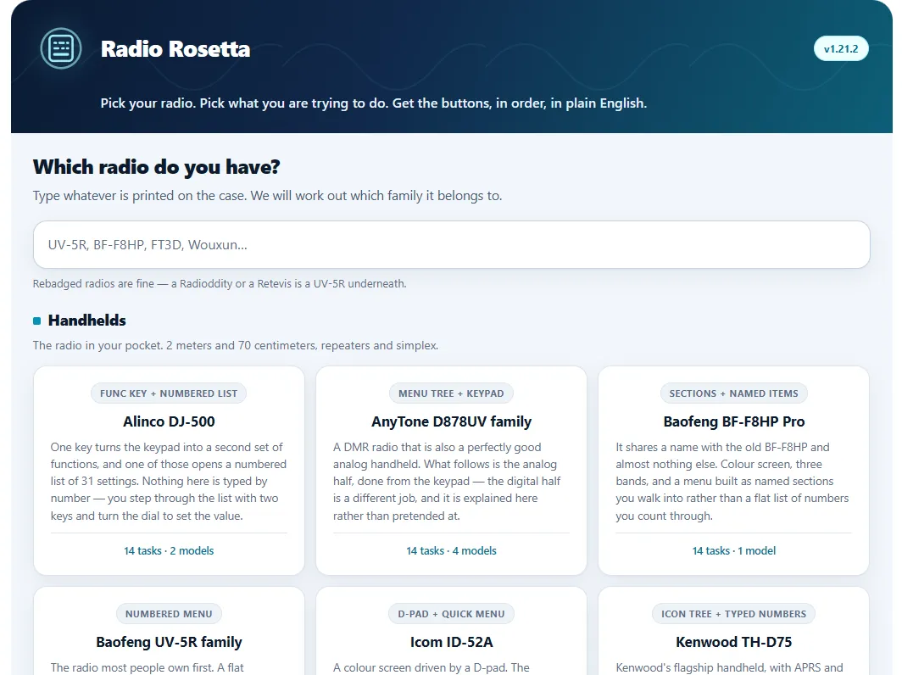The image size is (902, 675).
Task: Click the '14 tasks · 1 model' text
Action: click(x=733, y=550)
